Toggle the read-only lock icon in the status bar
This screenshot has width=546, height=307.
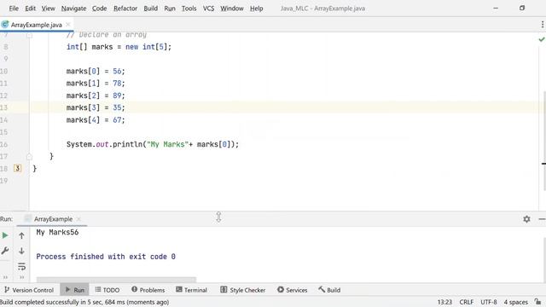538,302
